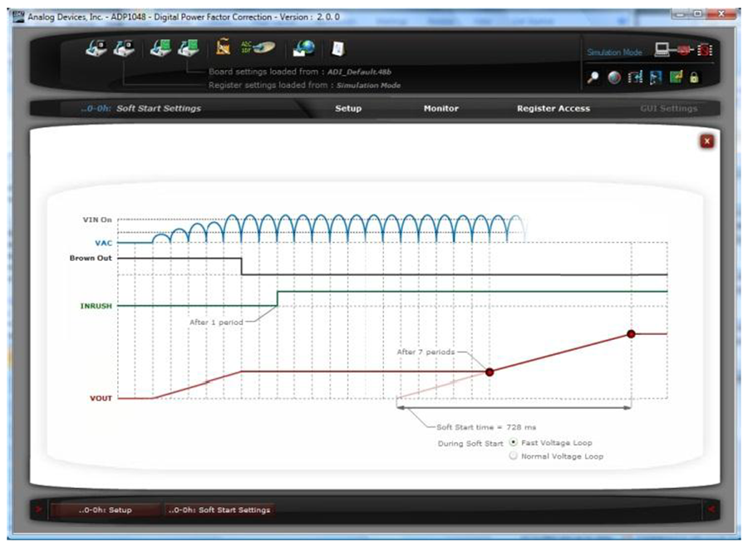Click the 'ADI_Default.48b' file name
The height and width of the screenshot is (547, 748).
click(x=359, y=71)
